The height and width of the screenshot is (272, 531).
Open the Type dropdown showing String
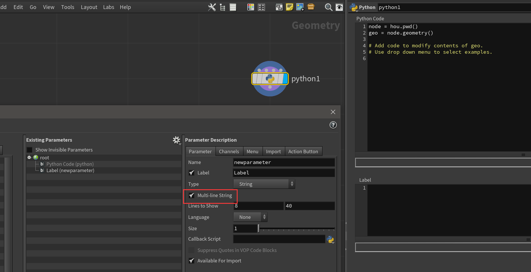point(264,184)
